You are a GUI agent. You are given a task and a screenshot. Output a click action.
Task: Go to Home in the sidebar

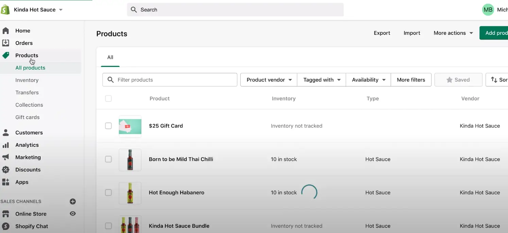[x=23, y=31]
